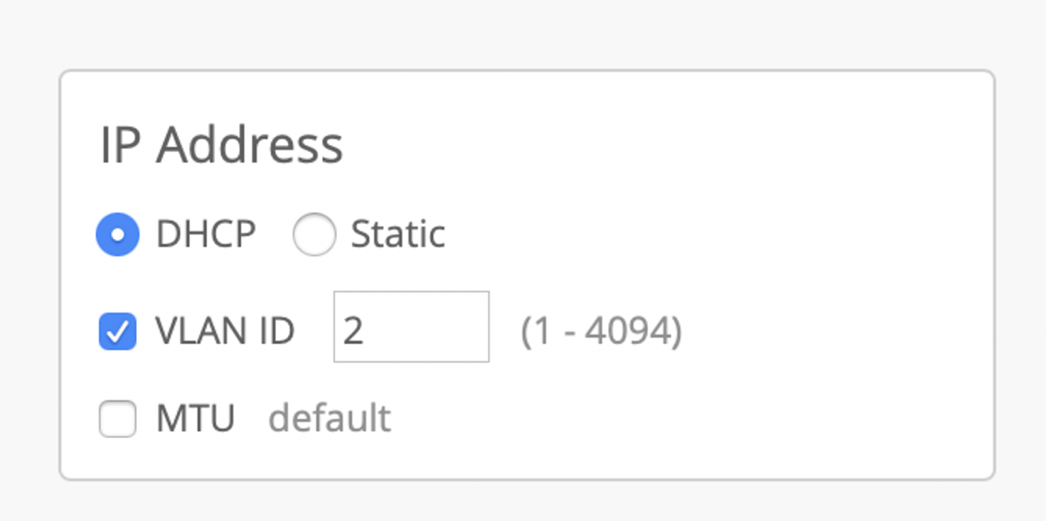The height and width of the screenshot is (521, 1046).
Task: Click the IP Address section heading
Action: click(223, 143)
